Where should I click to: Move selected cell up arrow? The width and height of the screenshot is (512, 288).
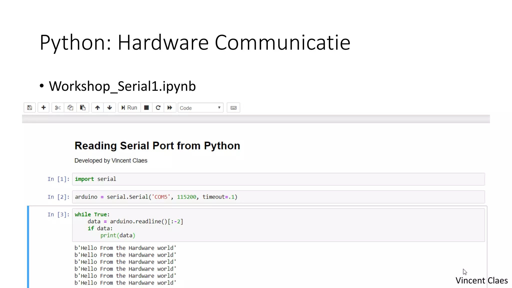[97, 108]
